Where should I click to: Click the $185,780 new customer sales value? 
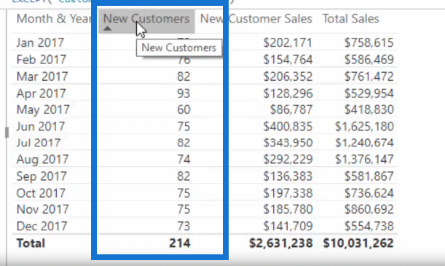point(288,209)
